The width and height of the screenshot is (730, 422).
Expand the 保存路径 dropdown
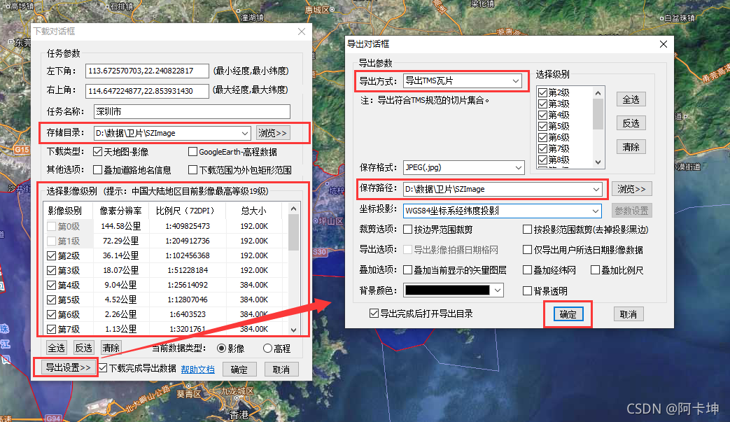pos(596,190)
